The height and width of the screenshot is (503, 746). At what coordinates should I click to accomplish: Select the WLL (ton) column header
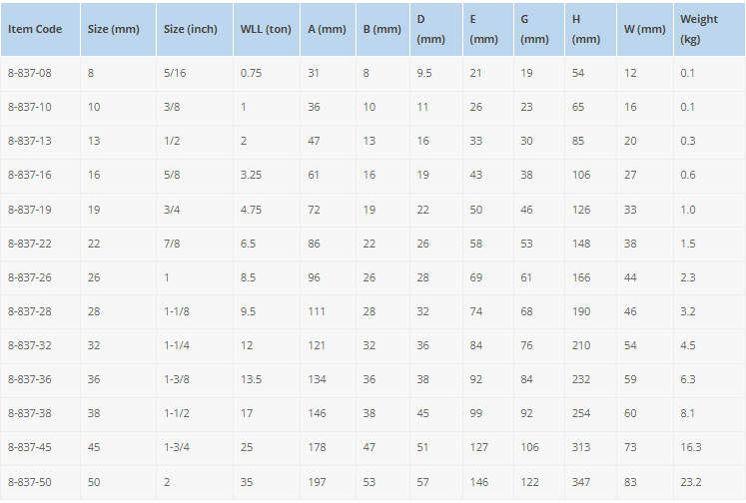coord(266,29)
